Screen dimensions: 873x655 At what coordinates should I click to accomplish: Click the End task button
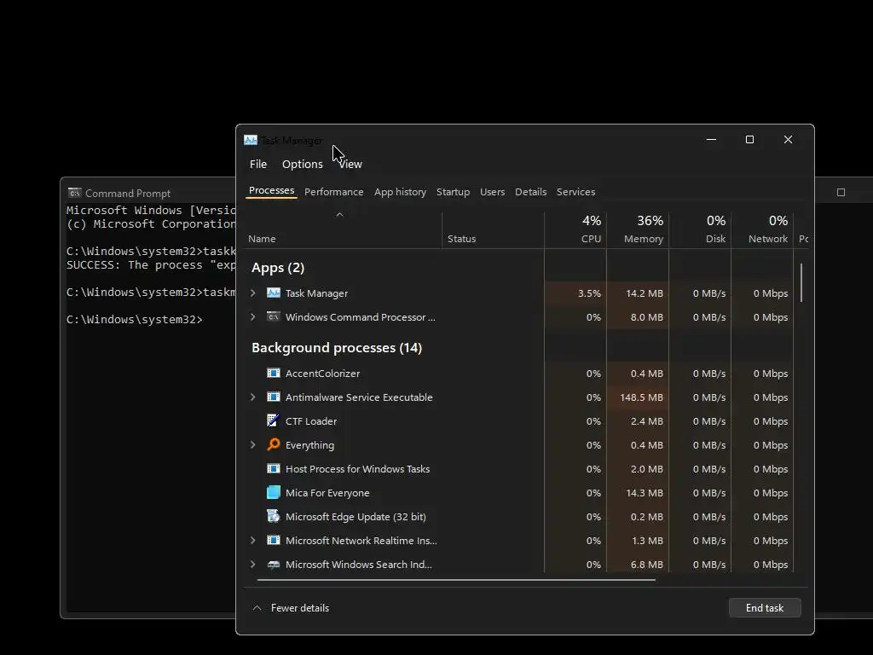pyautogui.click(x=765, y=607)
